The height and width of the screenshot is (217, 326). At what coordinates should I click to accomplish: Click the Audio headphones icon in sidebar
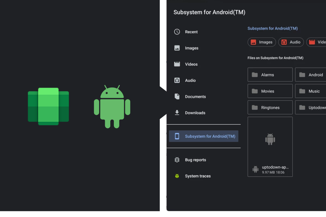177,81
